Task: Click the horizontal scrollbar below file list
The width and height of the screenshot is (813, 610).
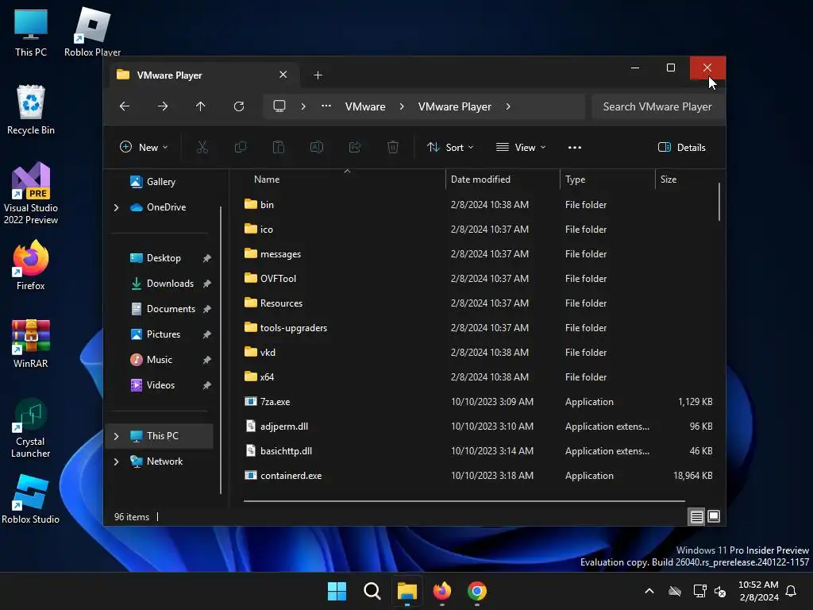Action: click(464, 501)
